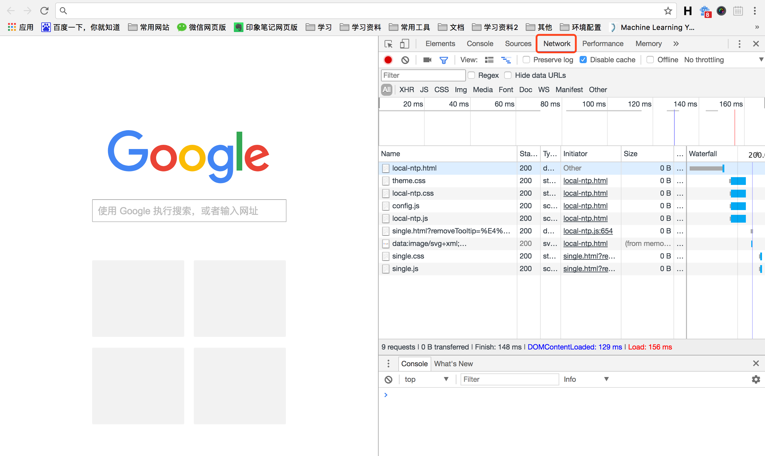The image size is (765, 456).
Task: Stop recording network log
Action: pyautogui.click(x=388, y=60)
